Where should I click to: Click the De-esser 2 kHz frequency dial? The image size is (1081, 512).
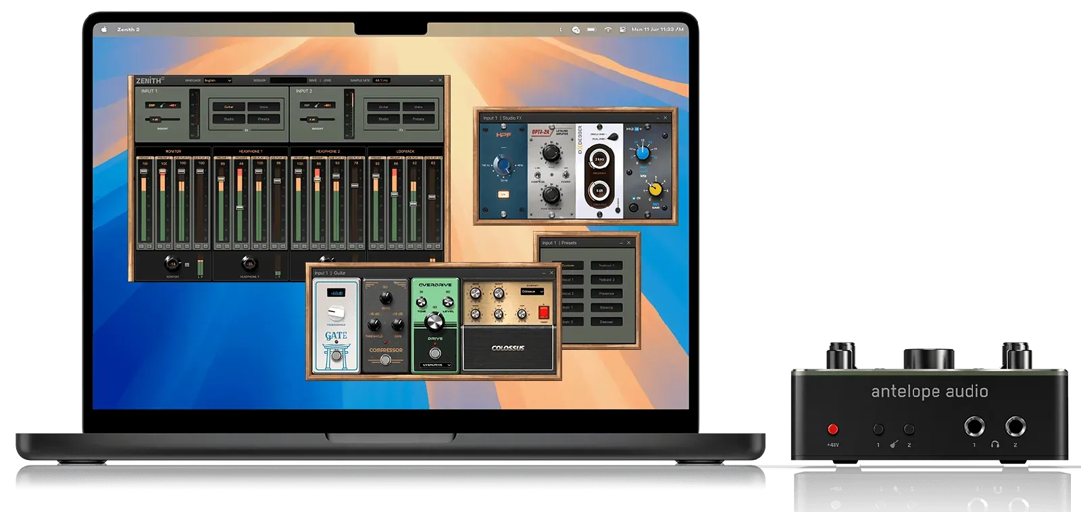(x=599, y=159)
